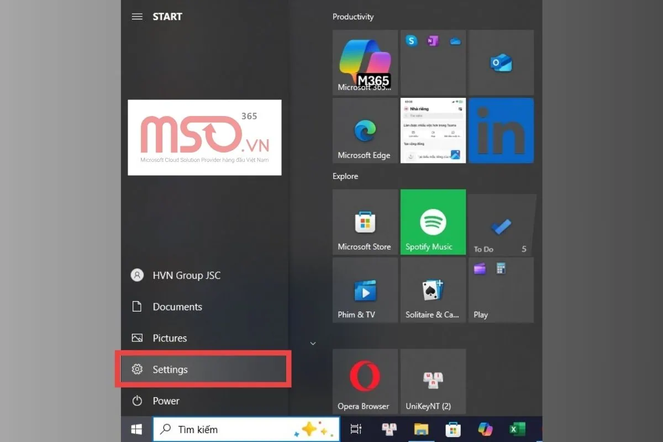663x442 pixels.
Task: Open the Microsoft Store tile
Action: click(365, 222)
